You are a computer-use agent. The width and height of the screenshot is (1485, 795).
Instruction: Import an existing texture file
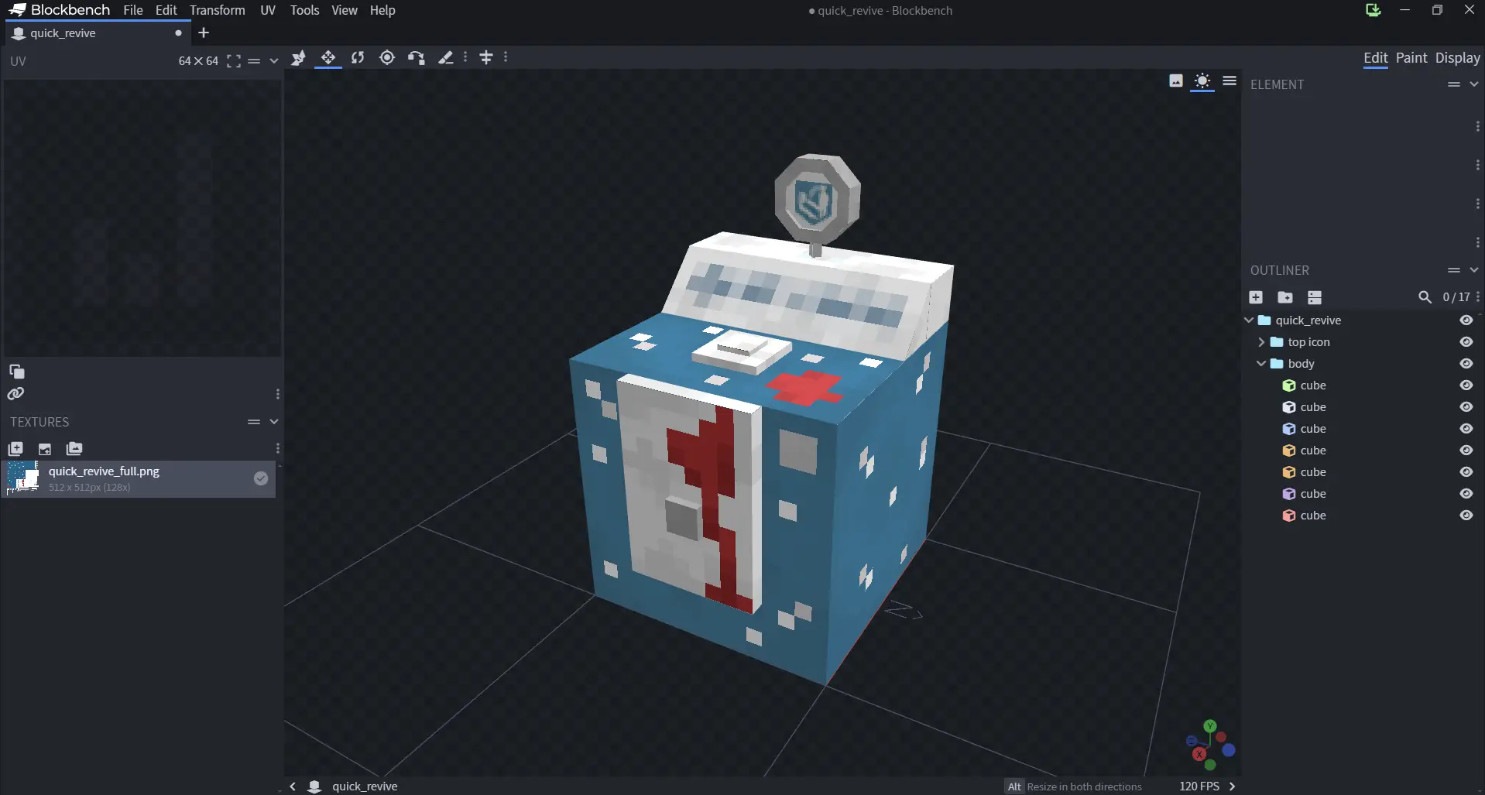pyautogui.click(x=44, y=449)
